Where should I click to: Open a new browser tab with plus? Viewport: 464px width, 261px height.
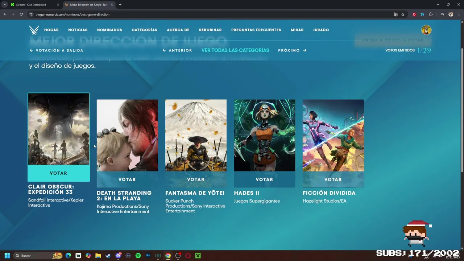tap(120, 5)
